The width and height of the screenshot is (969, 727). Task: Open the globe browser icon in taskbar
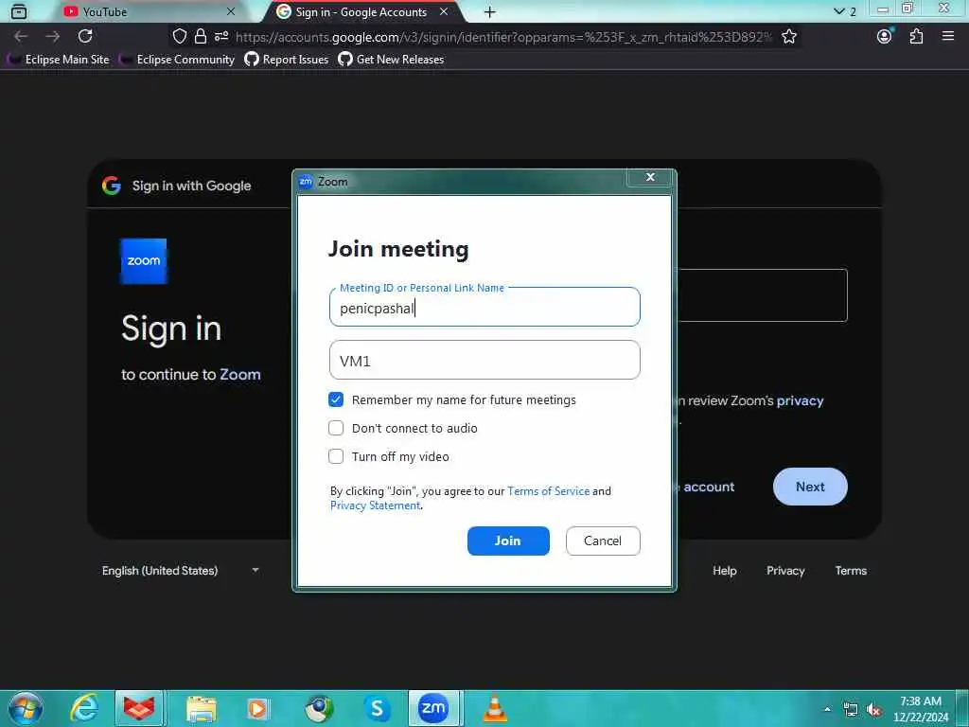click(319, 708)
